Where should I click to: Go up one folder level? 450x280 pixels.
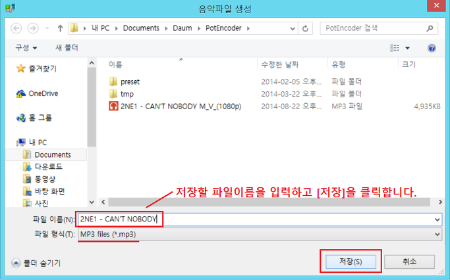pos(60,28)
